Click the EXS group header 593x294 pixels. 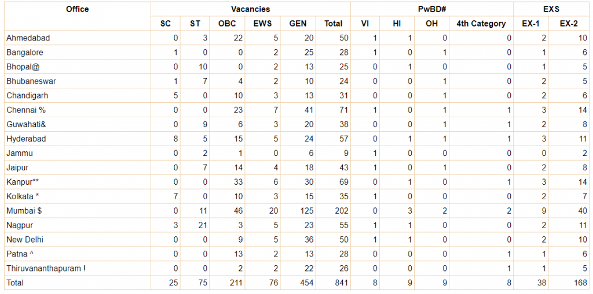pyautogui.click(x=552, y=9)
